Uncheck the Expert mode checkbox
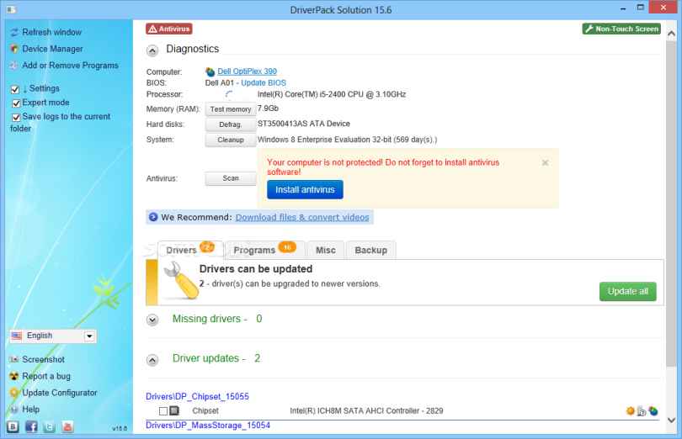The width and height of the screenshot is (682, 439). tap(15, 103)
